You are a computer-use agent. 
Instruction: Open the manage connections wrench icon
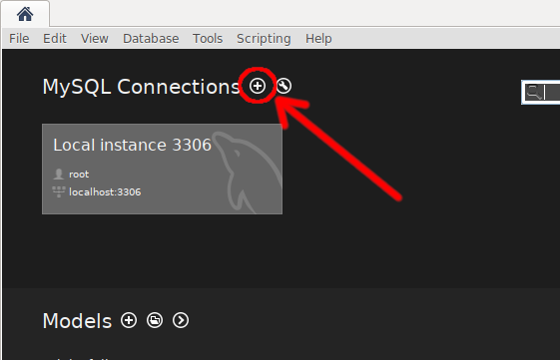pos(283,86)
